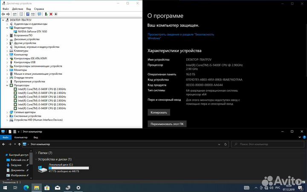Open Рабочий стол in navigation pane
307x192 pixels.
coord(17,160)
